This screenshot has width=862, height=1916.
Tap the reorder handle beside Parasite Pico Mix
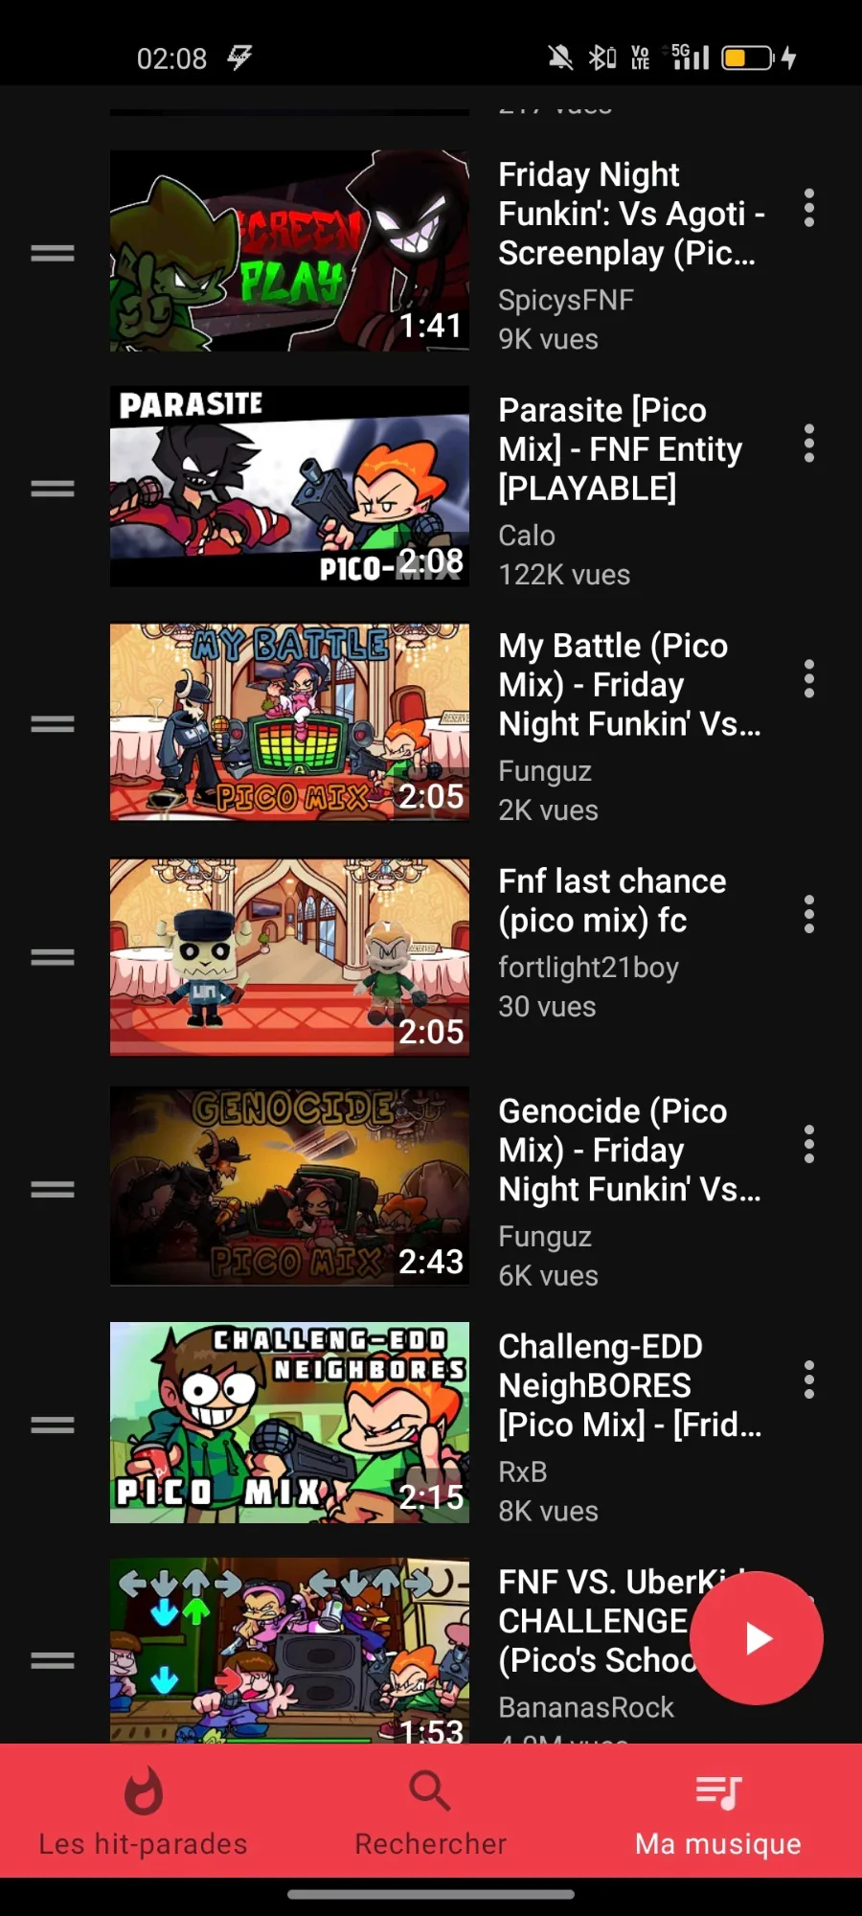(x=53, y=489)
